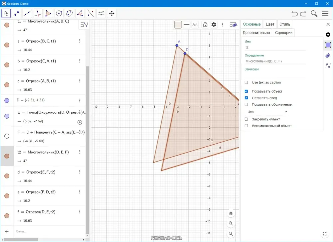The height and width of the screenshot is (242, 333).
Task: Select the Point tool in toolbar
Action: (17, 14)
